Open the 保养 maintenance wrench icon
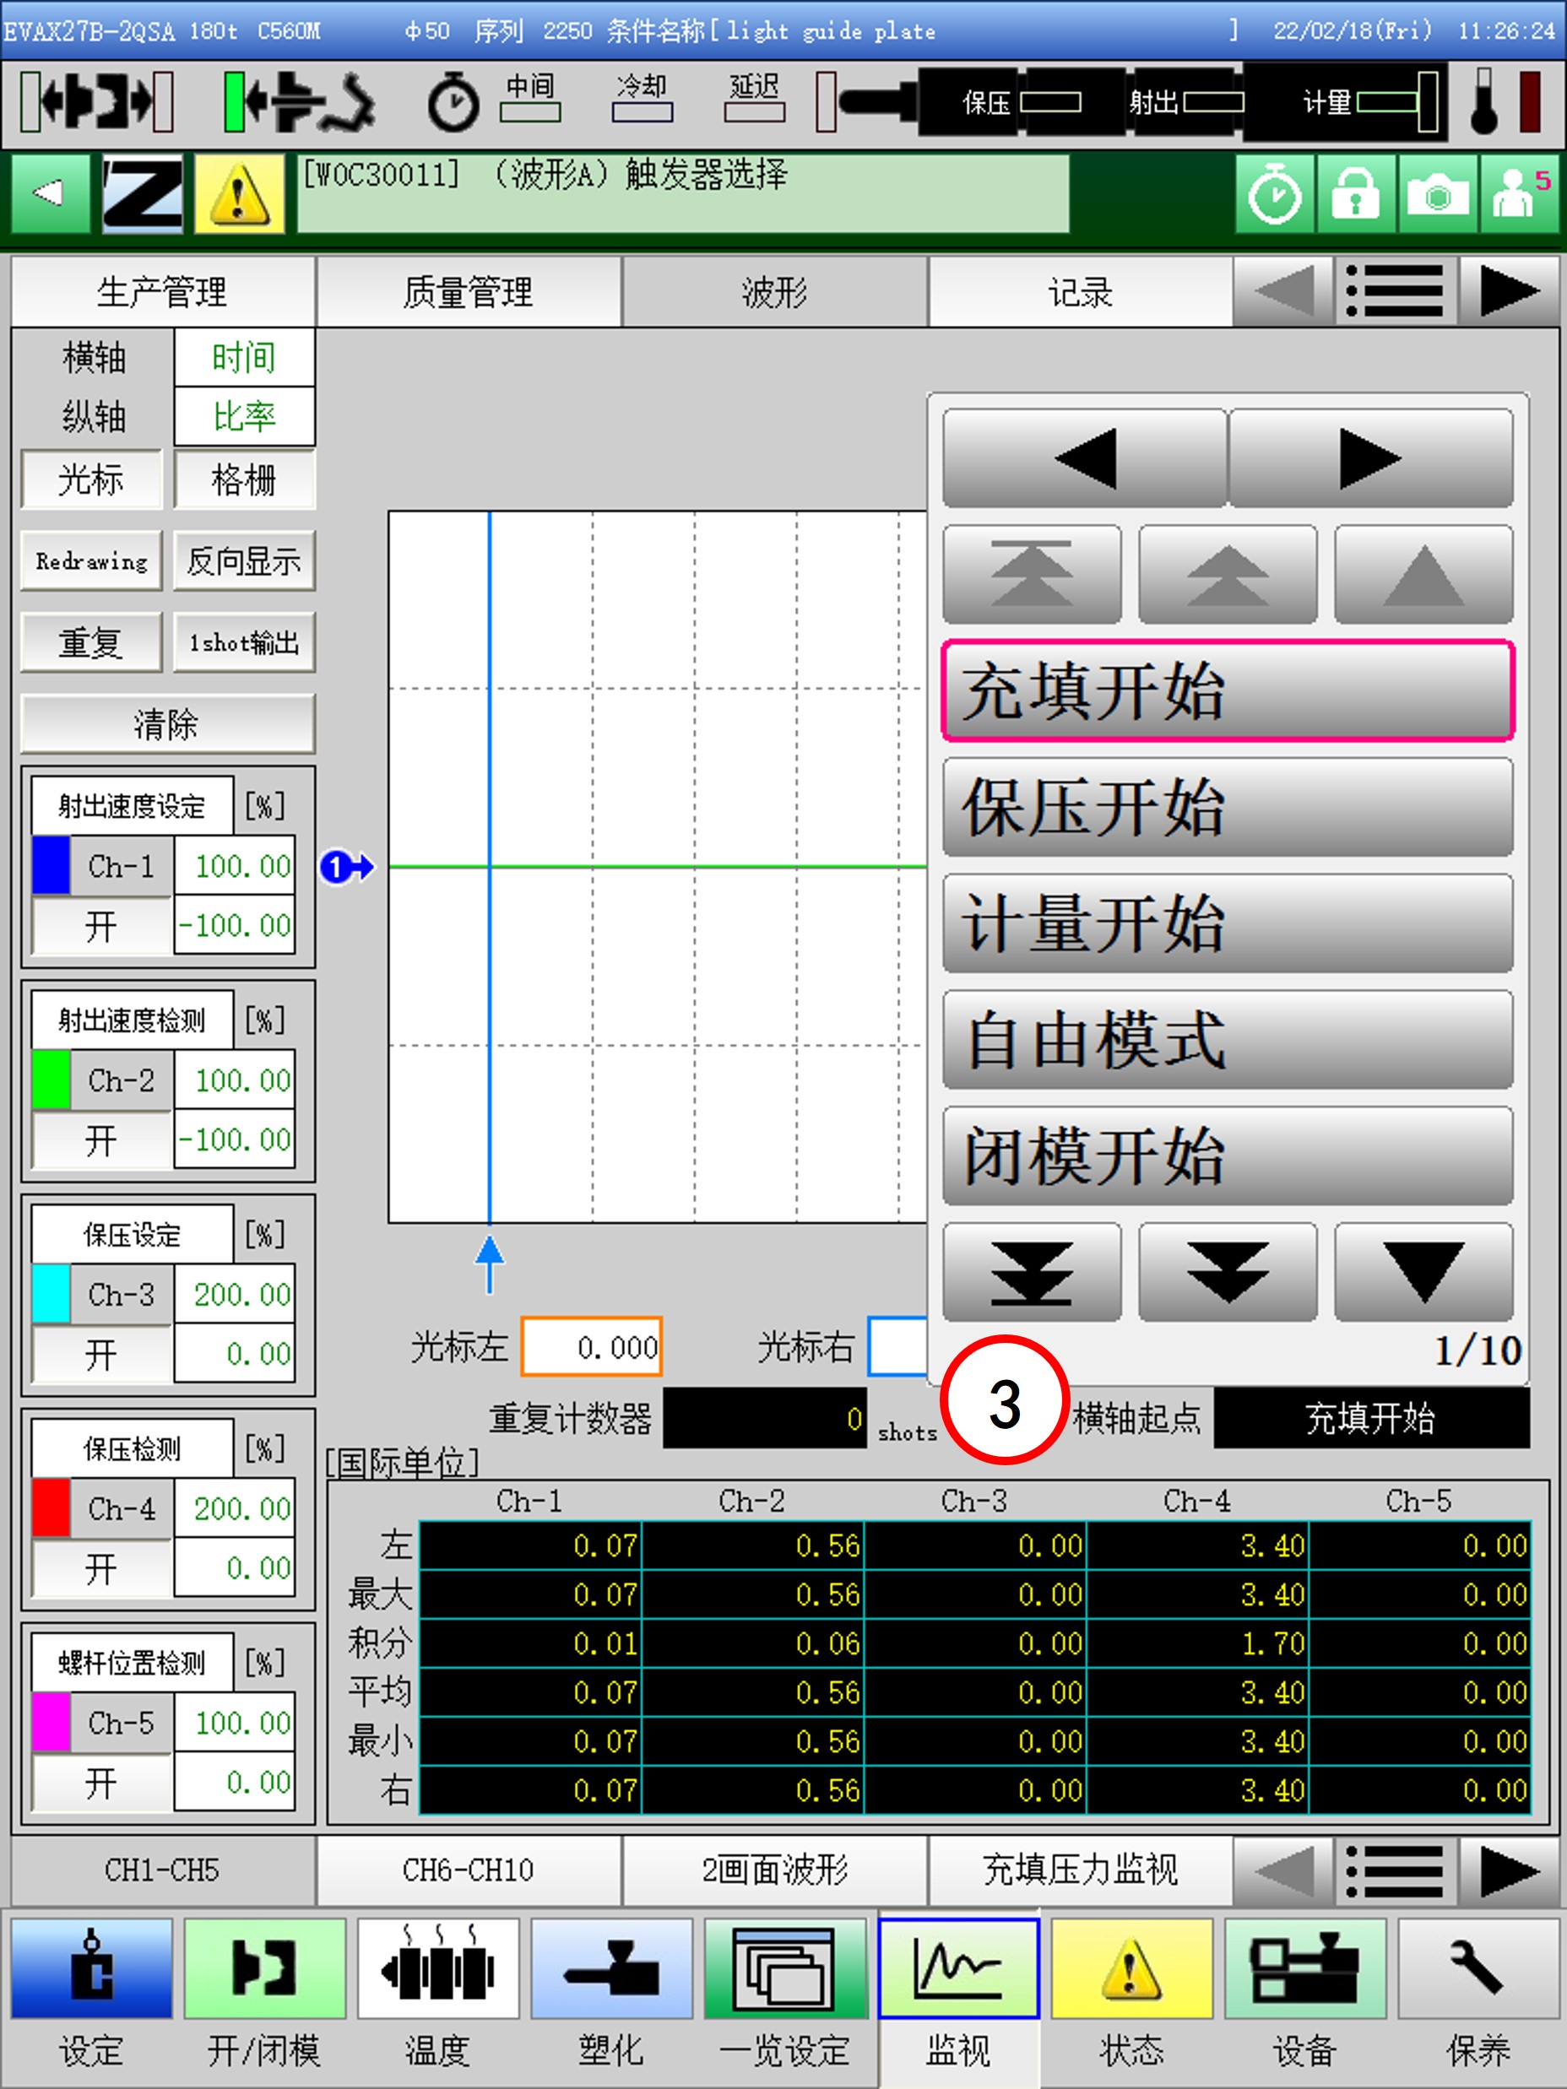Screen dimensions: 1567x2089 [x=1478, y=1968]
